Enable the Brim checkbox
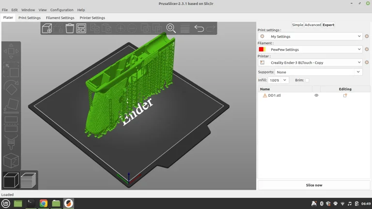Screen dimensions: 372x209 point(307,80)
